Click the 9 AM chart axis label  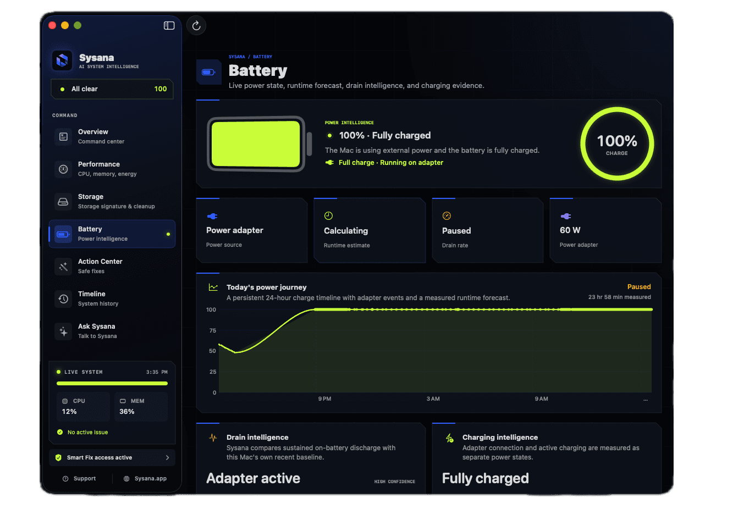[x=542, y=399]
